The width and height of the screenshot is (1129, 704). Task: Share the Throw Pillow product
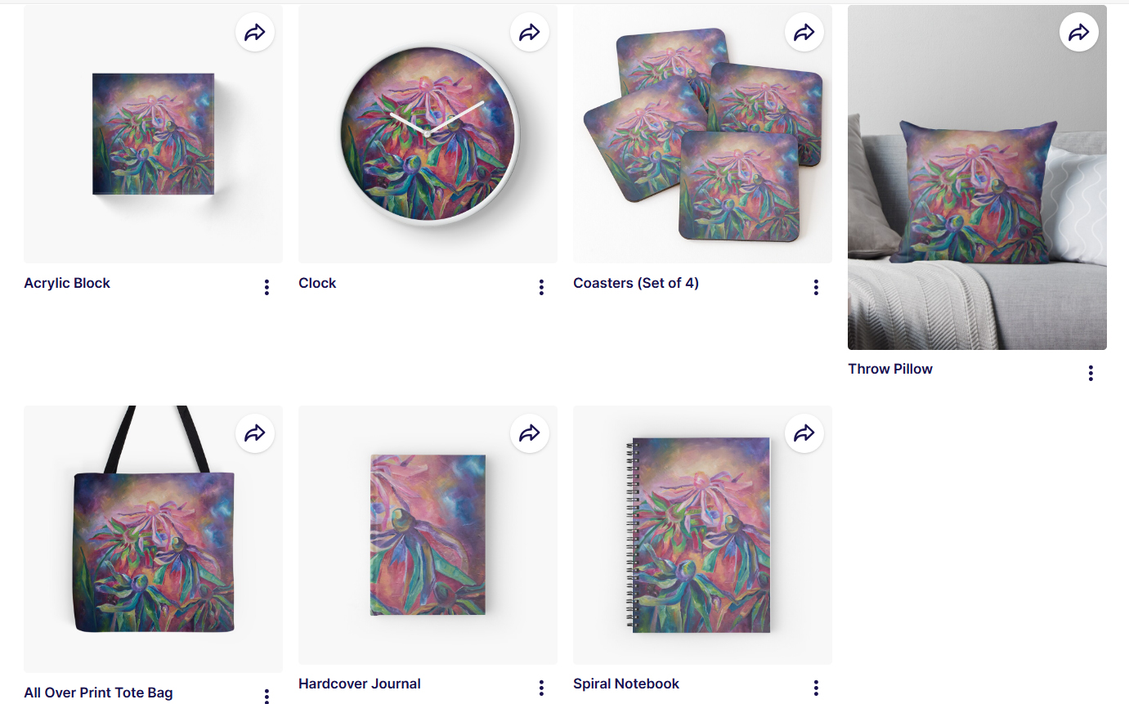pos(1079,33)
